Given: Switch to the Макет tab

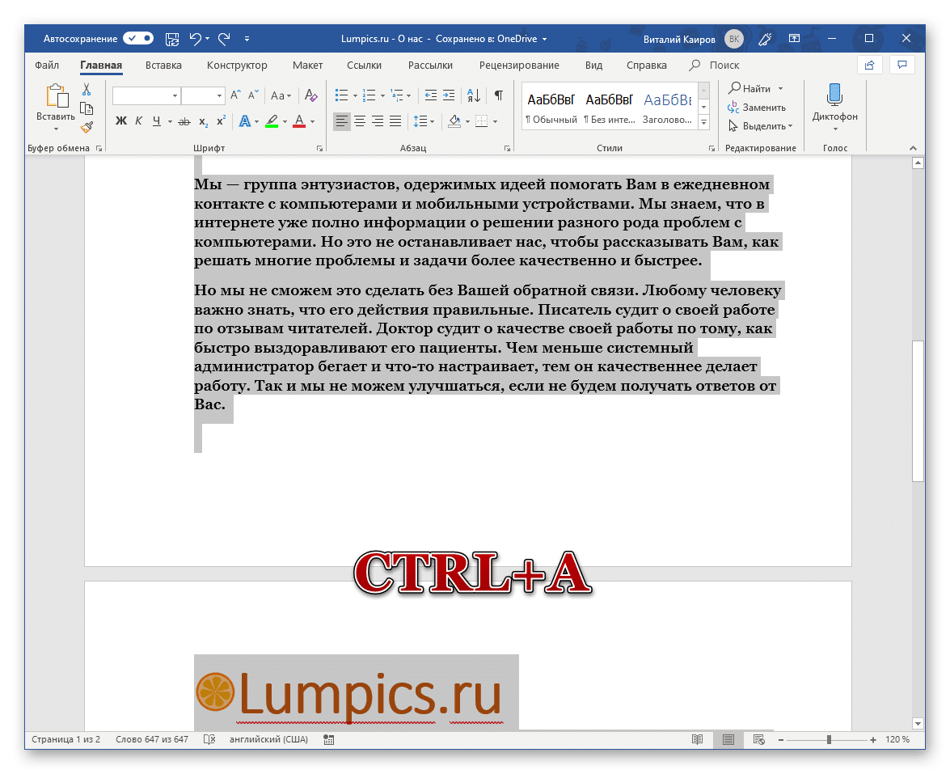Looking at the screenshot, I should [x=308, y=65].
